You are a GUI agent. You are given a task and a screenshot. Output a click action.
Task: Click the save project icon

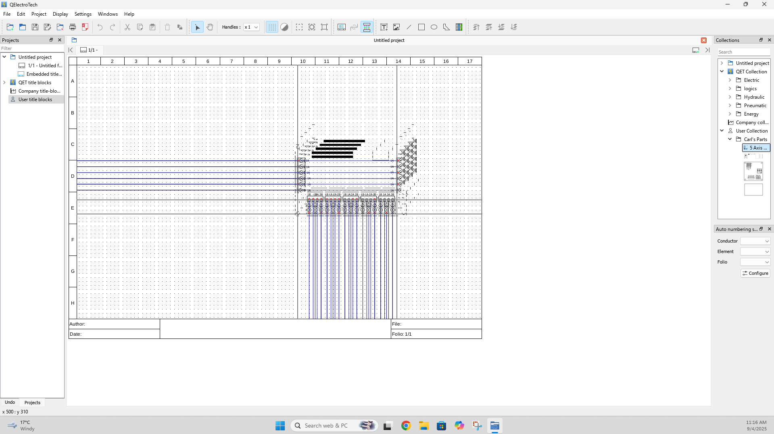click(35, 27)
